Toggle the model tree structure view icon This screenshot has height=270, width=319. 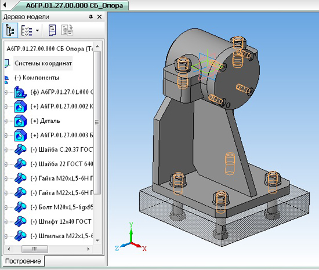click(x=10, y=31)
